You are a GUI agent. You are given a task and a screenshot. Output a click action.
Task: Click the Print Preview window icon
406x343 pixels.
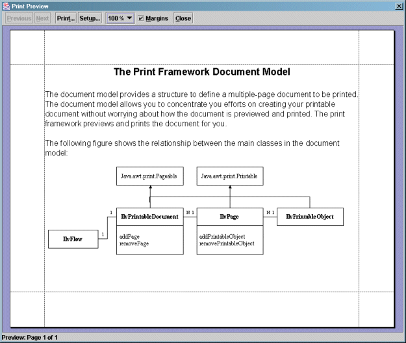click(5, 5)
